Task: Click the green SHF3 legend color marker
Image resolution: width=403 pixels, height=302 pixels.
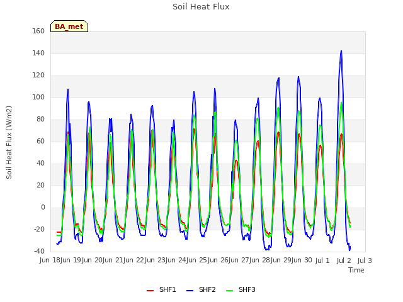Action: click(x=229, y=291)
